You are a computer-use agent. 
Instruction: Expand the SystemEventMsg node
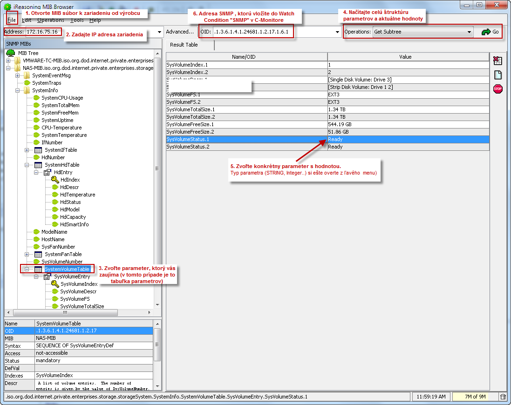point(18,75)
